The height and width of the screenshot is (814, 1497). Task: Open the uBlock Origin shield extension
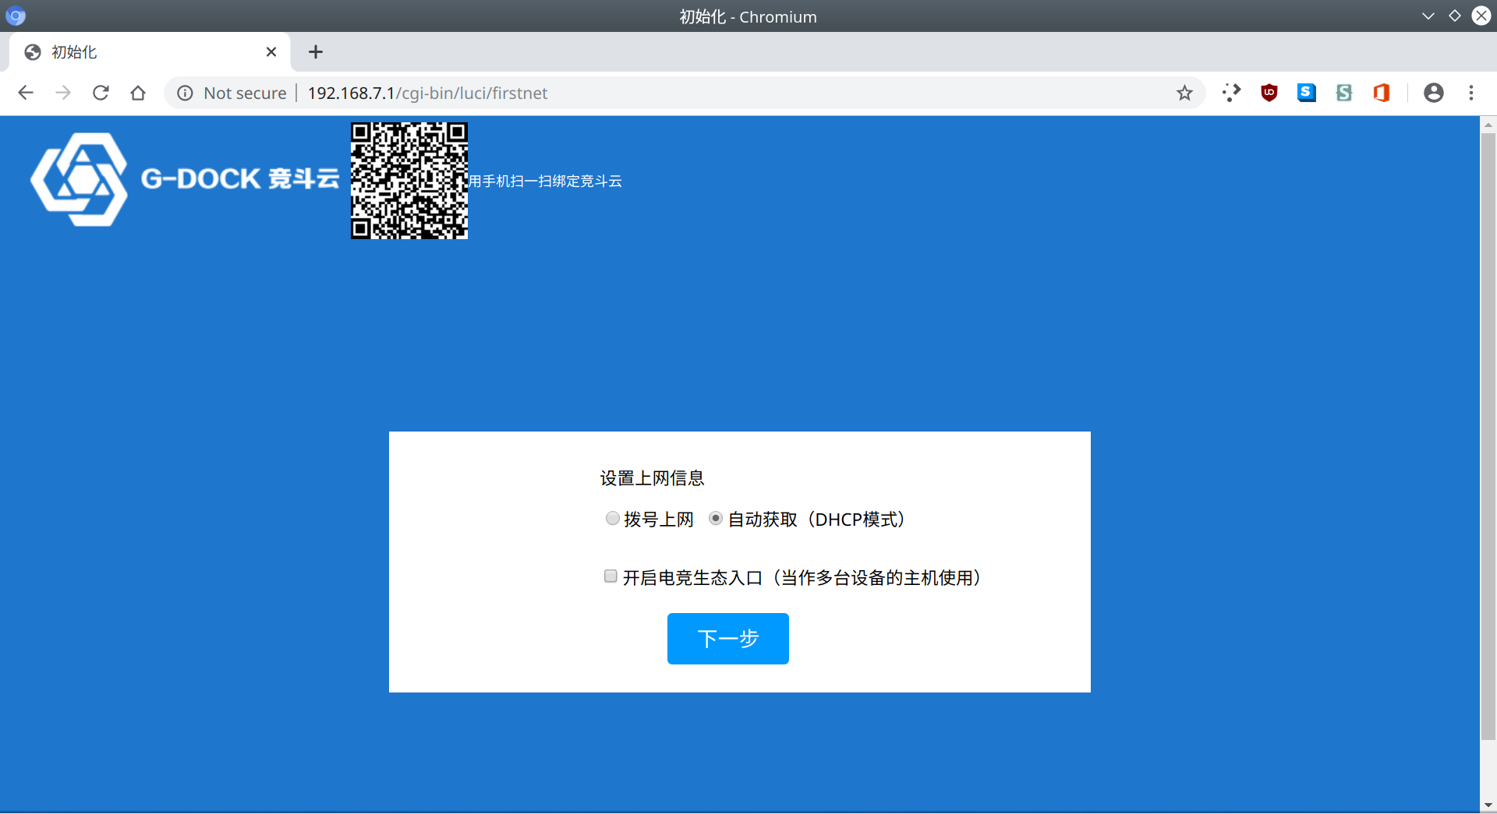click(x=1269, y=93)
